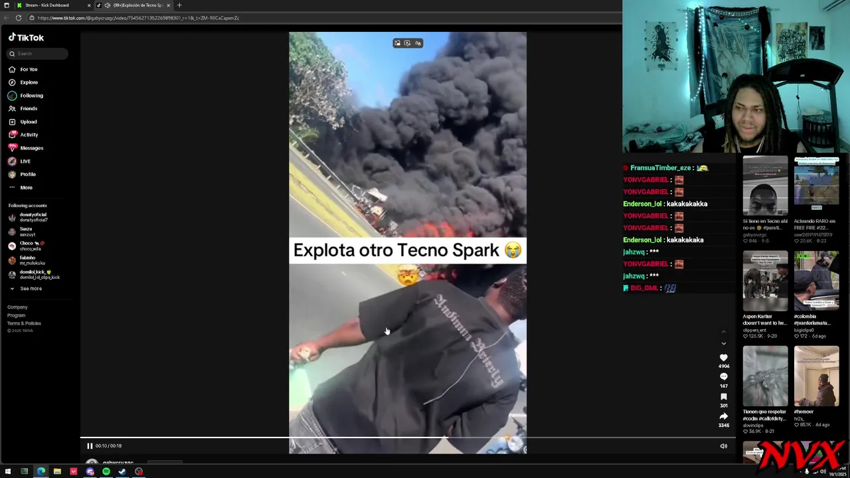The image size is (850, 478).
Task: Open the Explore page
Action: 23,82
